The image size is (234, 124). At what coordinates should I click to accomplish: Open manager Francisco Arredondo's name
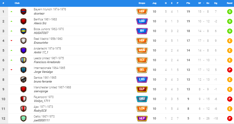click(x=47, y=62)
